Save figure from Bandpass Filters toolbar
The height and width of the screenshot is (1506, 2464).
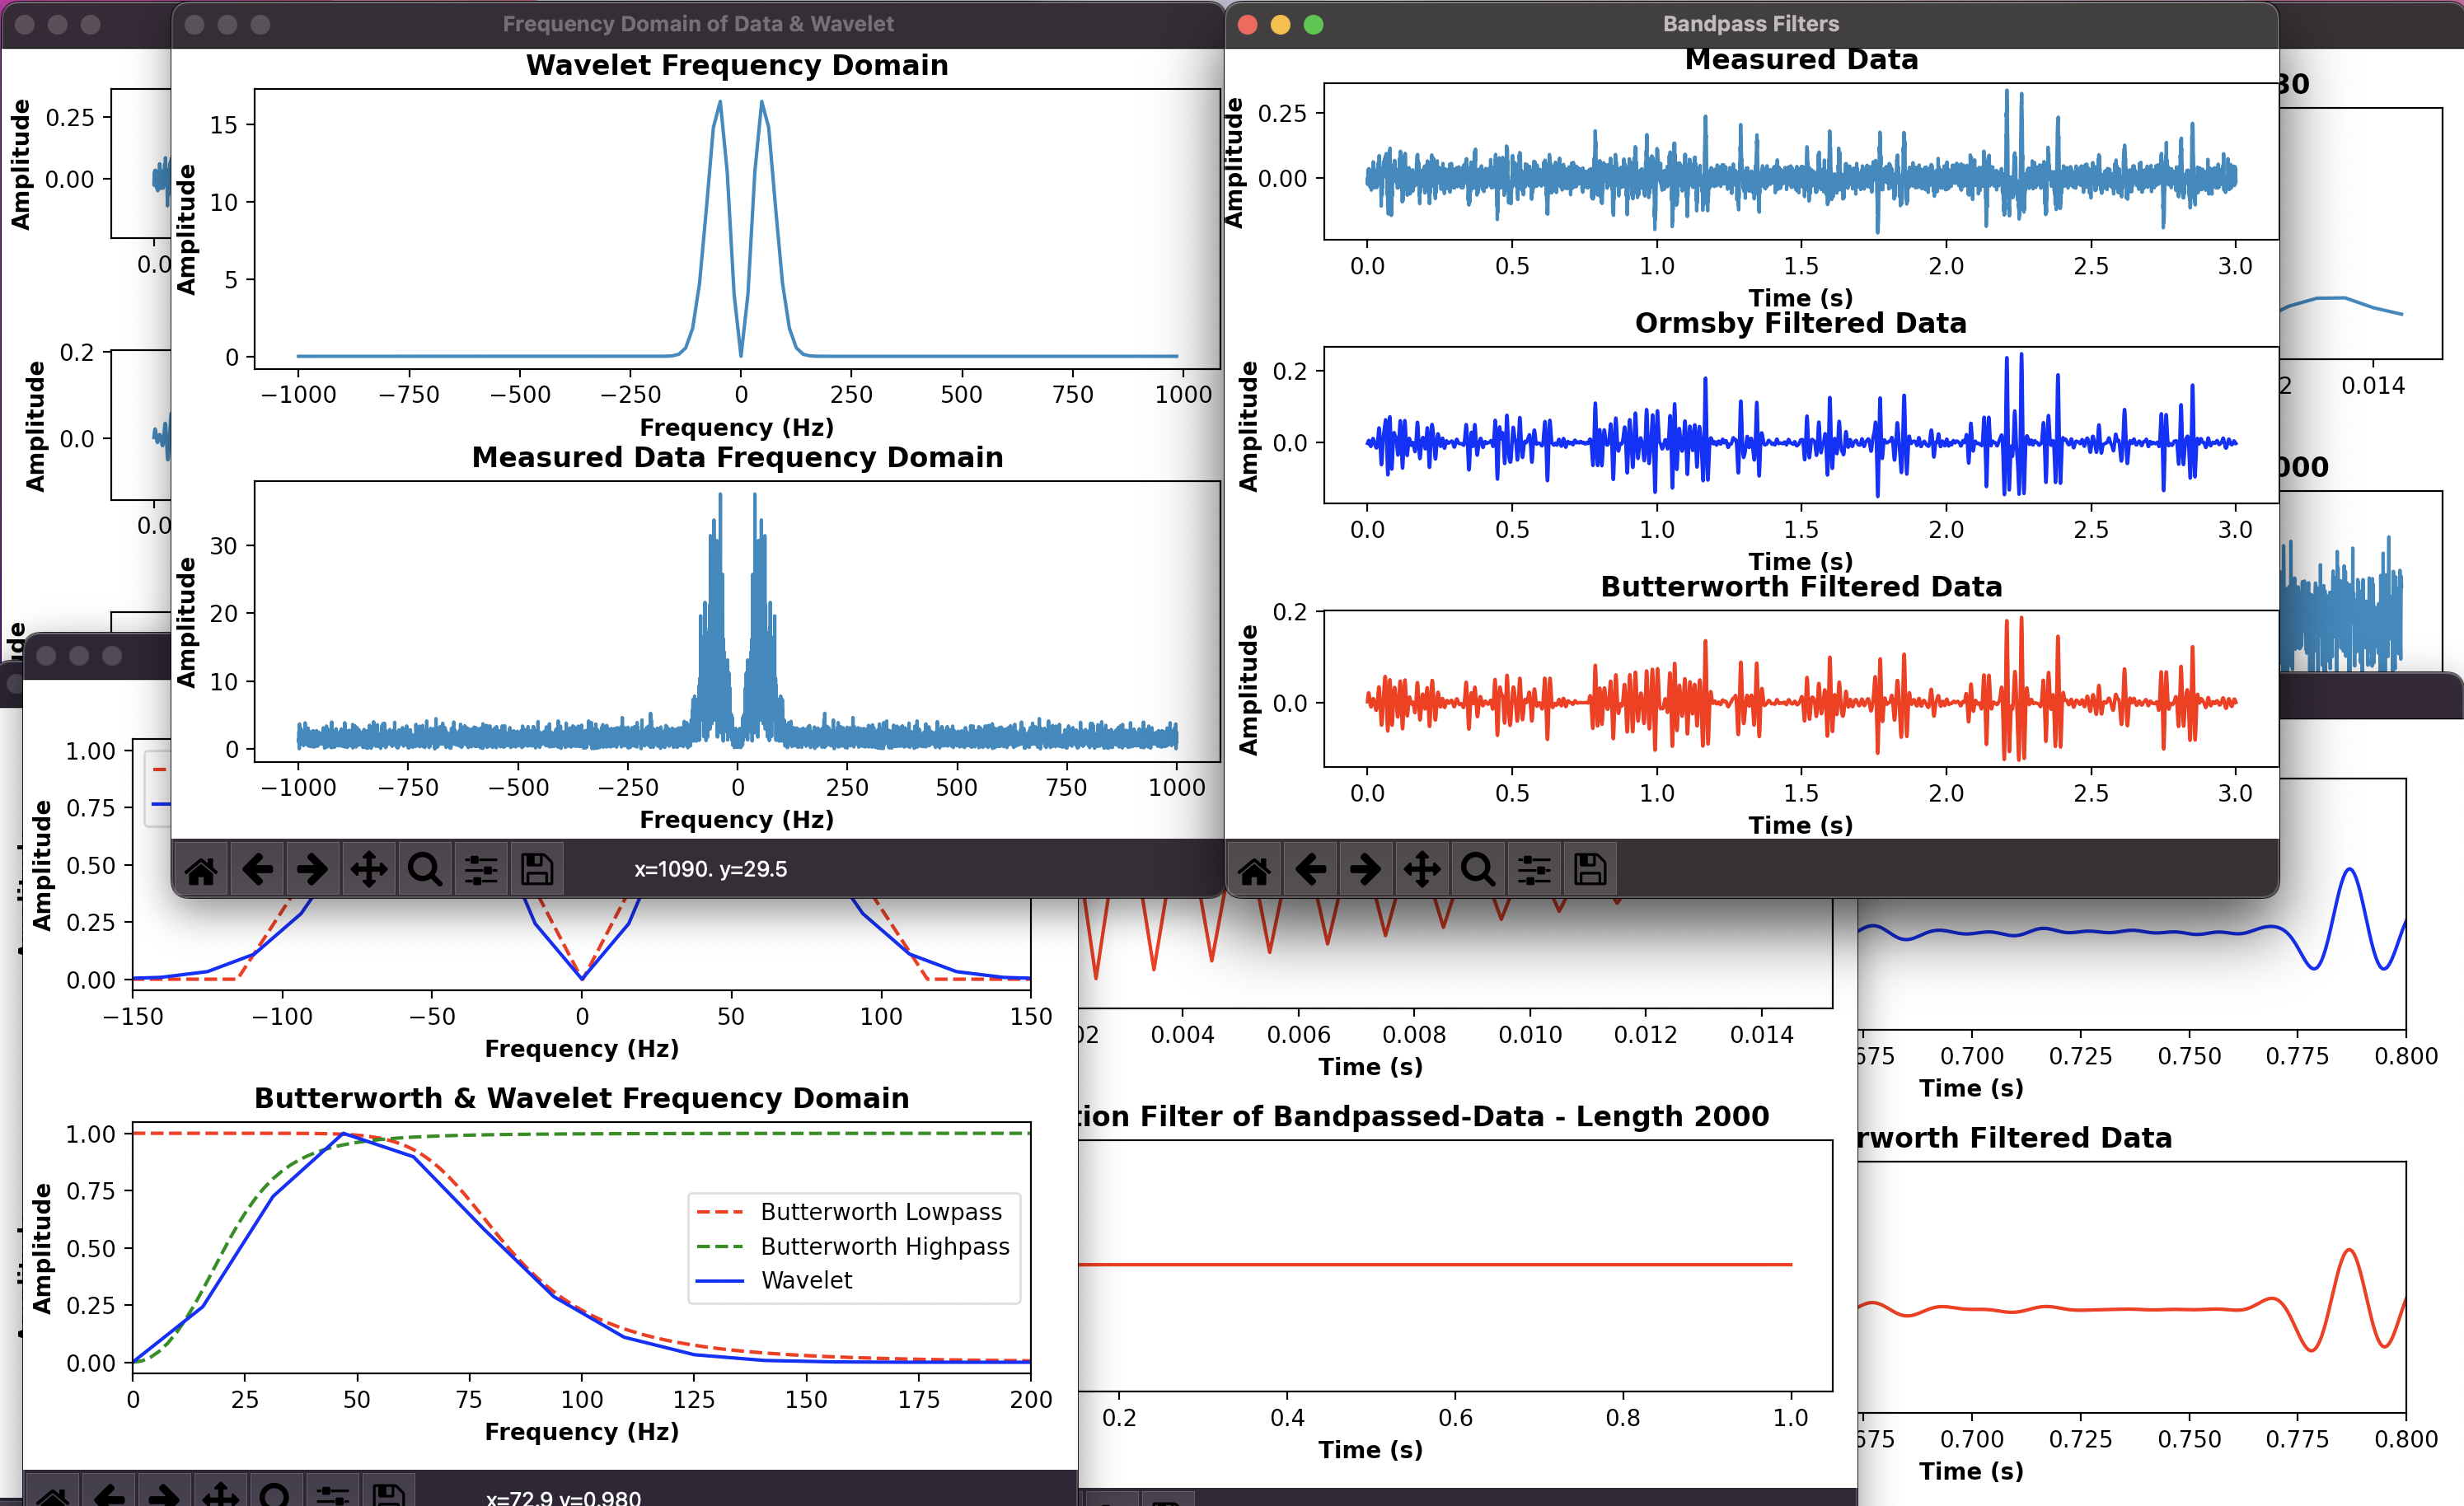(x=1590, y=869)
